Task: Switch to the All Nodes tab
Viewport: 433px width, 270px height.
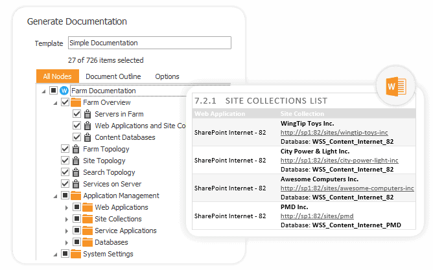Action: [x=58, y=76]
